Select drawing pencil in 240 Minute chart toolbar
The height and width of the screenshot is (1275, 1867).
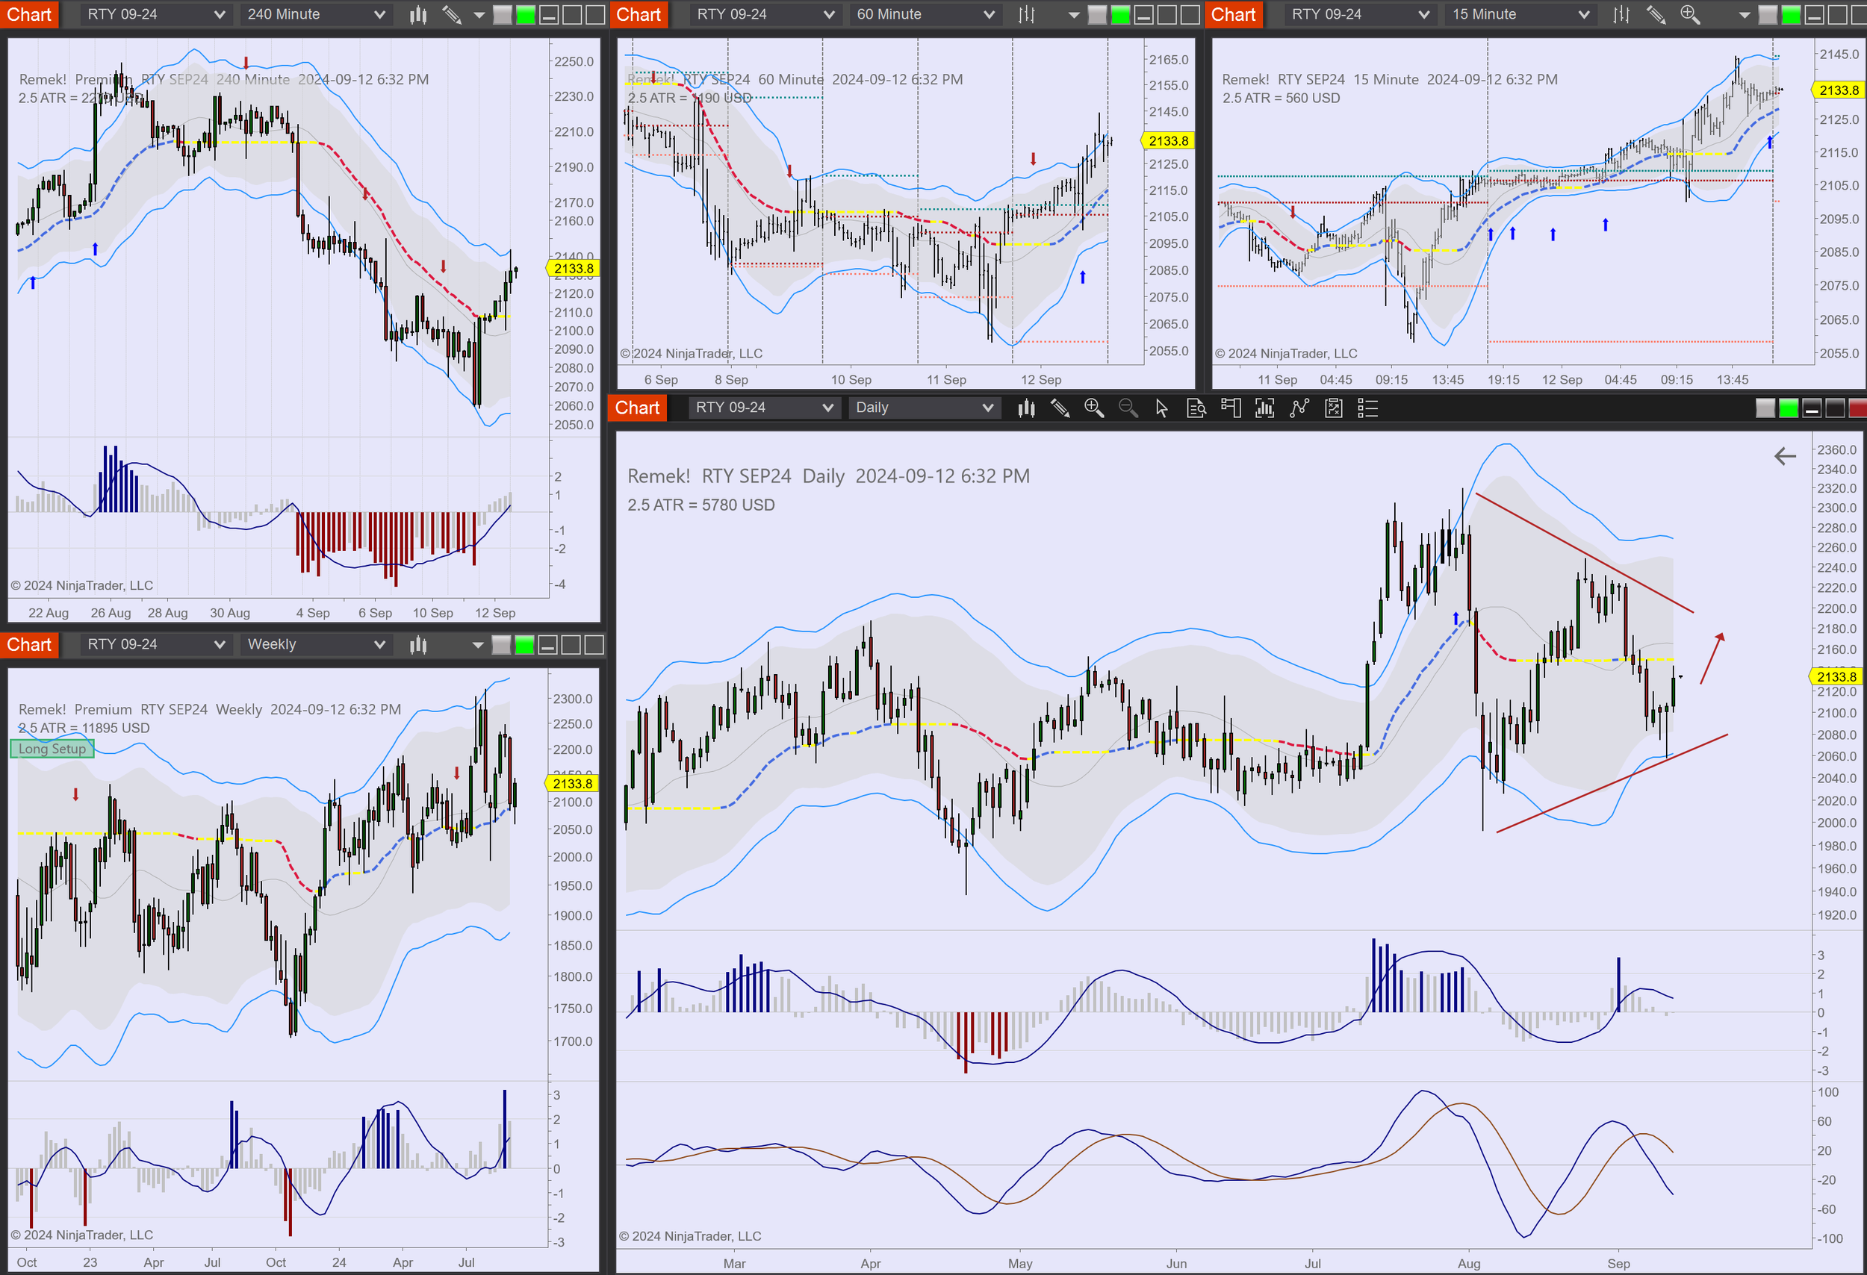(x=452, y=14)
